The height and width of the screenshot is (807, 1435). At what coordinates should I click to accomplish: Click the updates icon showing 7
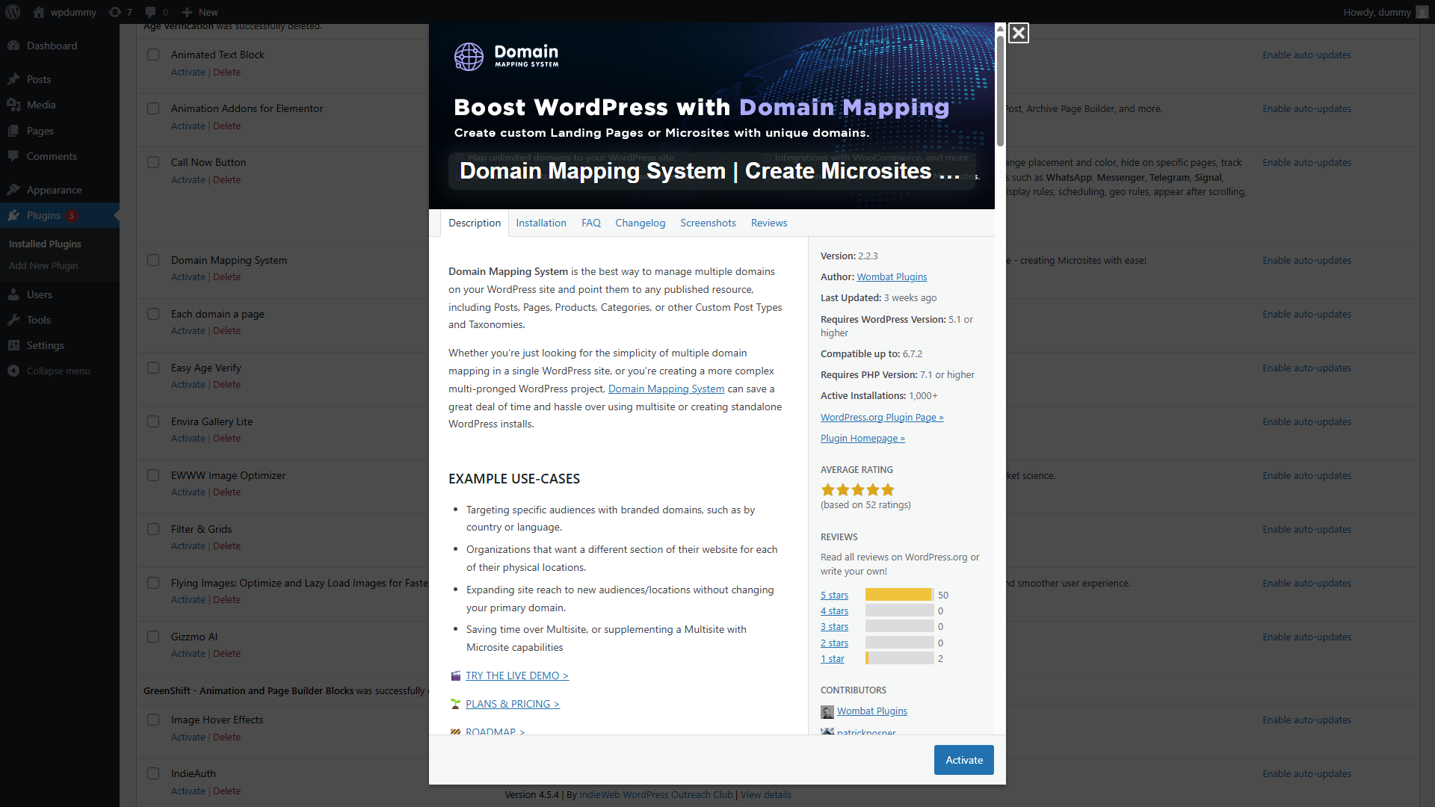point(114,12)
